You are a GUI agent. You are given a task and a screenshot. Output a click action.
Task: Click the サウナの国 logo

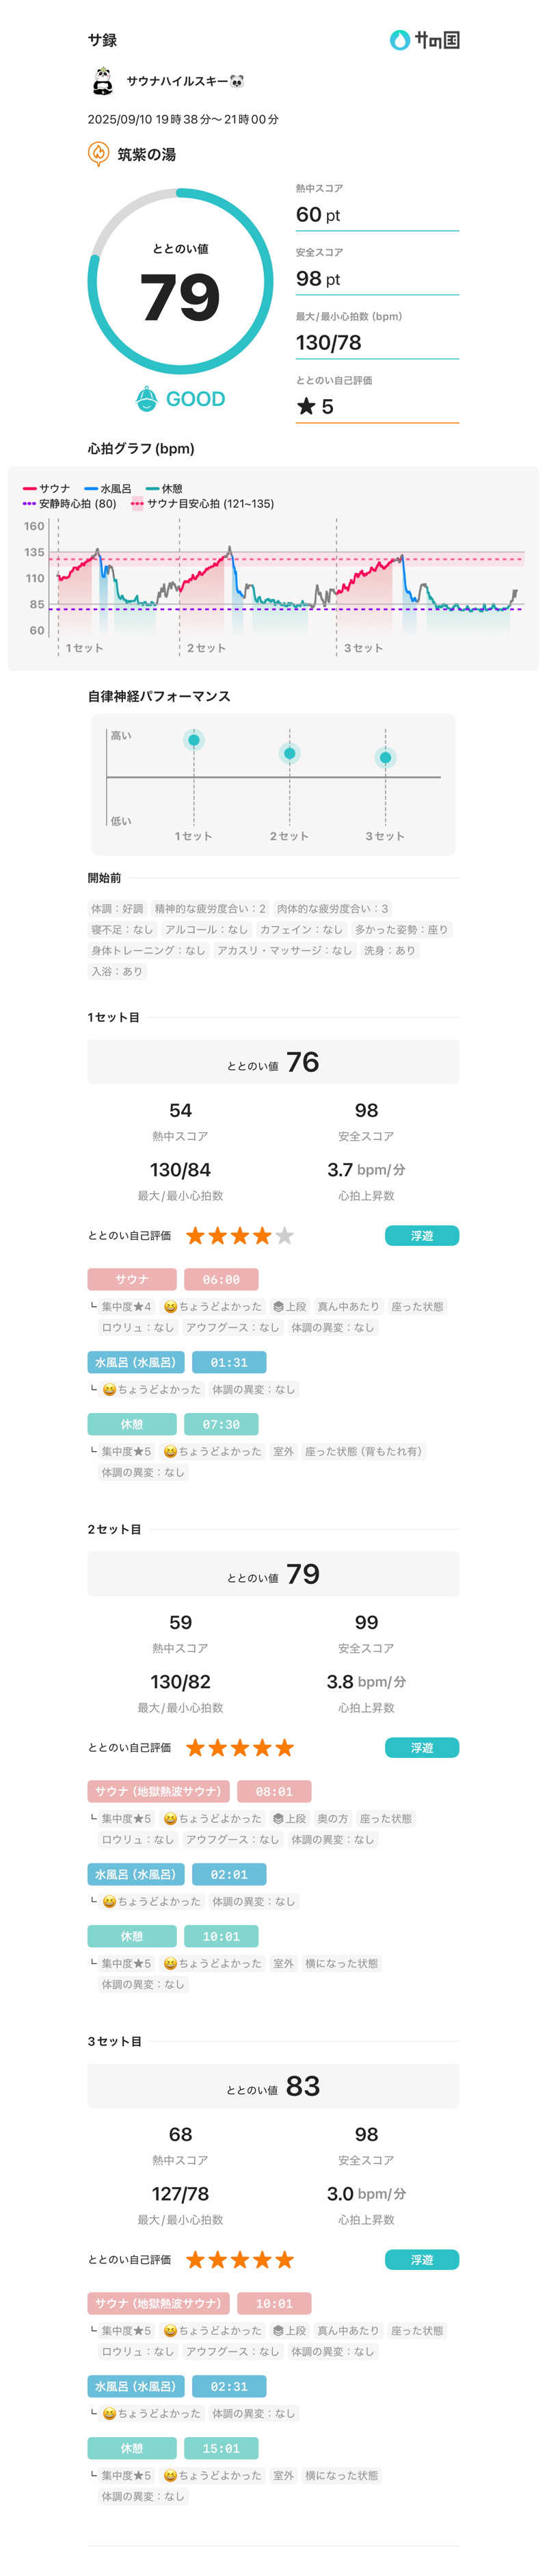click(423, 40)
